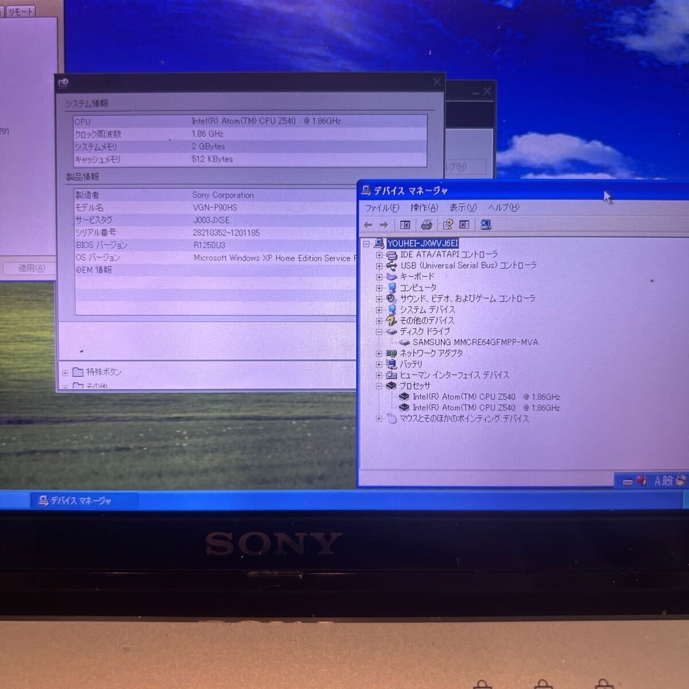Open Properties via the toolbar properties icon
689x689 pixels.
coord(448,225)
